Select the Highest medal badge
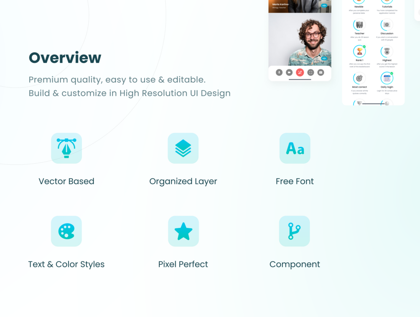Viewport: 420px width, 317px height. coord(387,51)
